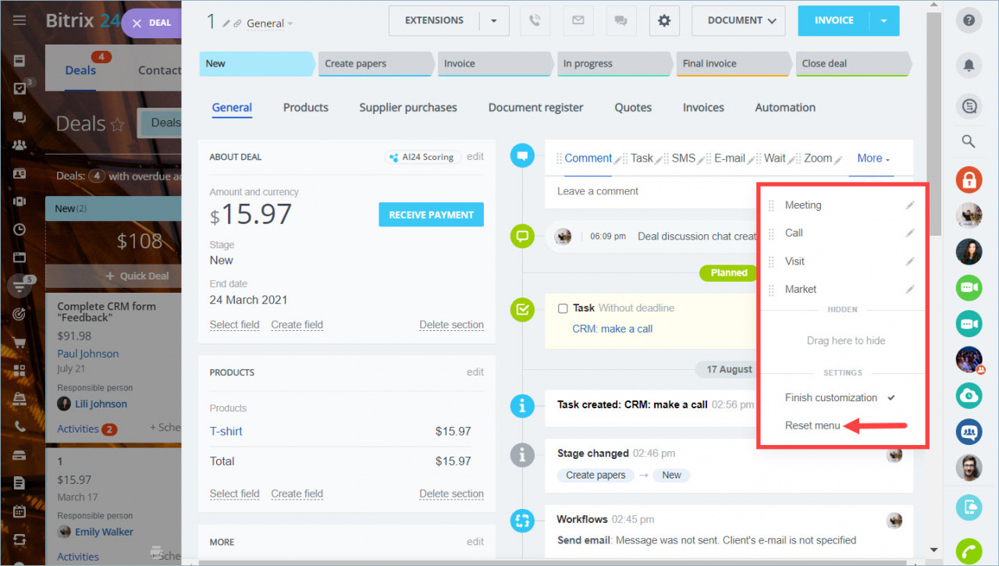Open deal settings gear icon
This screenshot has height=566, width=999.
click(664, 21)
